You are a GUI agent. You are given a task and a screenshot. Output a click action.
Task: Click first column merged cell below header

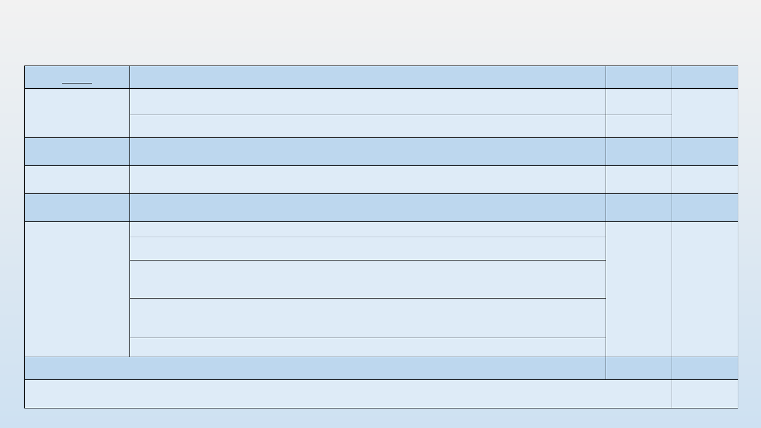[77, 113]
